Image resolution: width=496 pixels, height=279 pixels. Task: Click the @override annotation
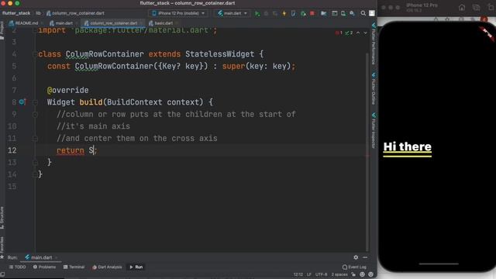click(67, 90)
